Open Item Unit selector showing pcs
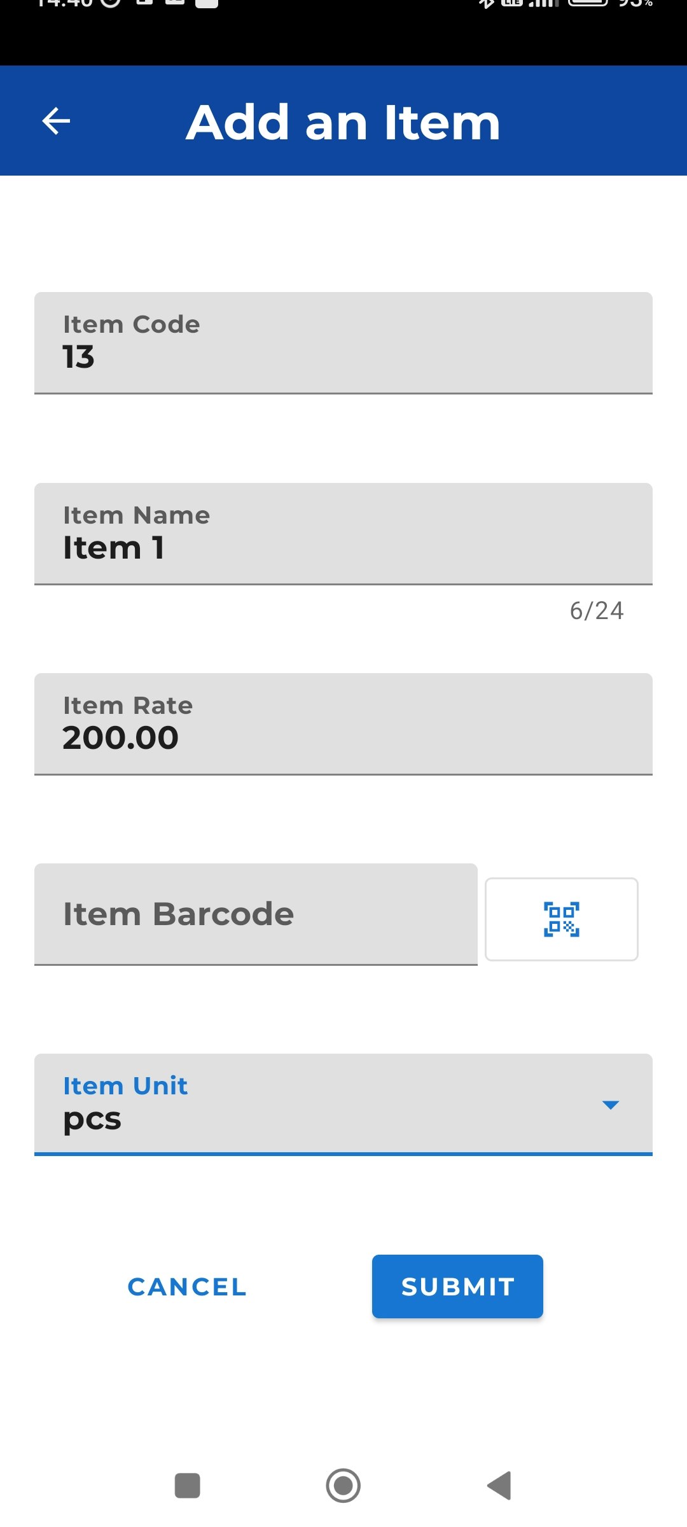The image size is (687, 1527). (x=343, y=1105)
